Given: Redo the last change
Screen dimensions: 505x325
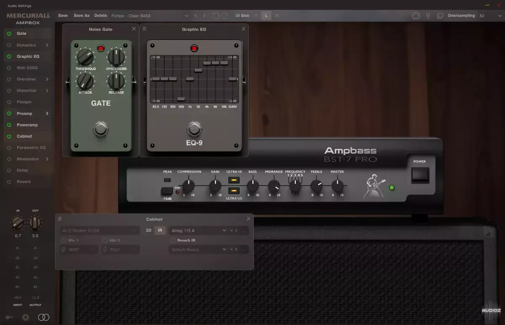Looking at the screenshot, I should coord(224,16).
